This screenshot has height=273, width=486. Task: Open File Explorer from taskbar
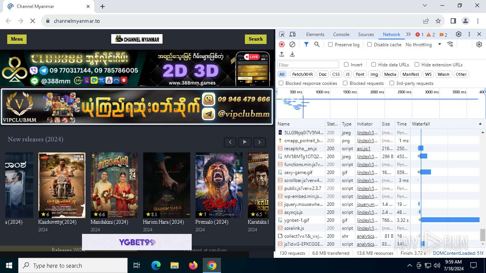[174, 265]
